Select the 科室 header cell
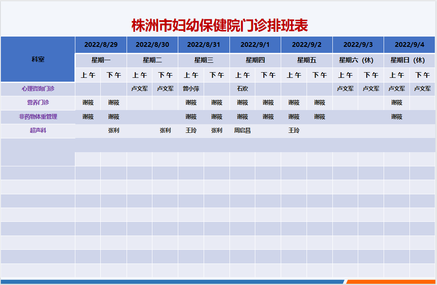This screenshot has height=285, width=437. (x=38, y=59)
